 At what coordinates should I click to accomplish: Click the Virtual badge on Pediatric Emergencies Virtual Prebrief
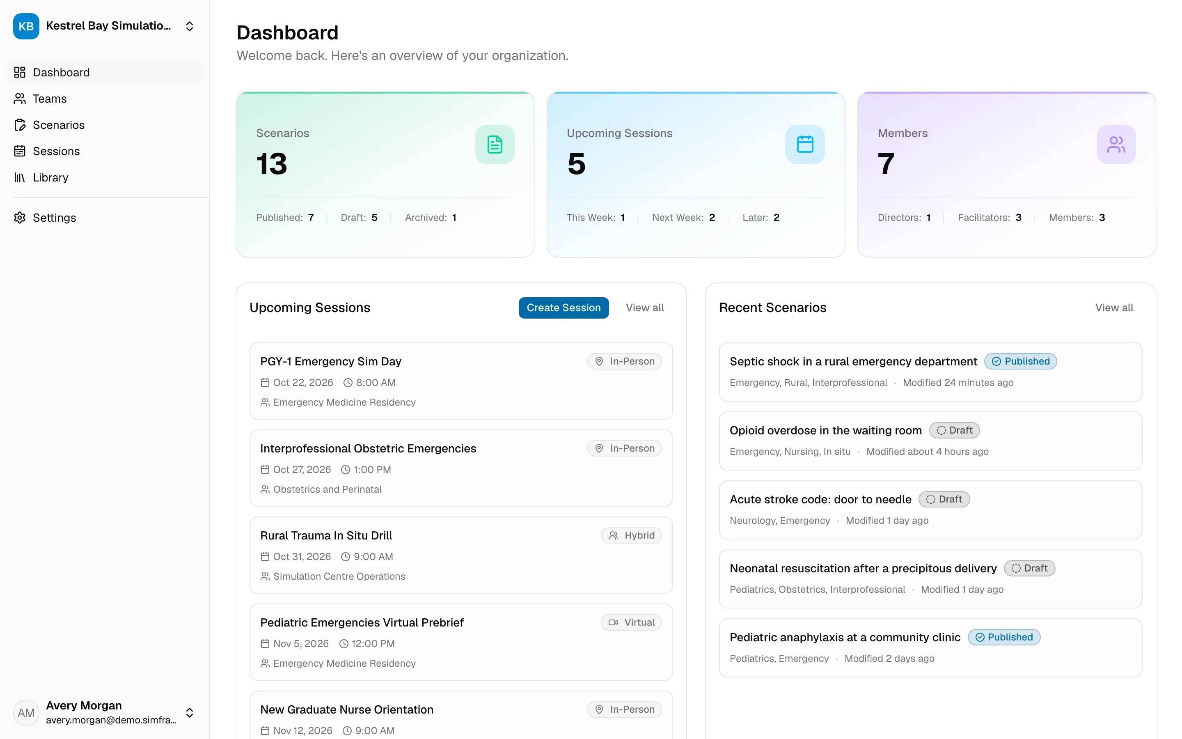point(632,622)
